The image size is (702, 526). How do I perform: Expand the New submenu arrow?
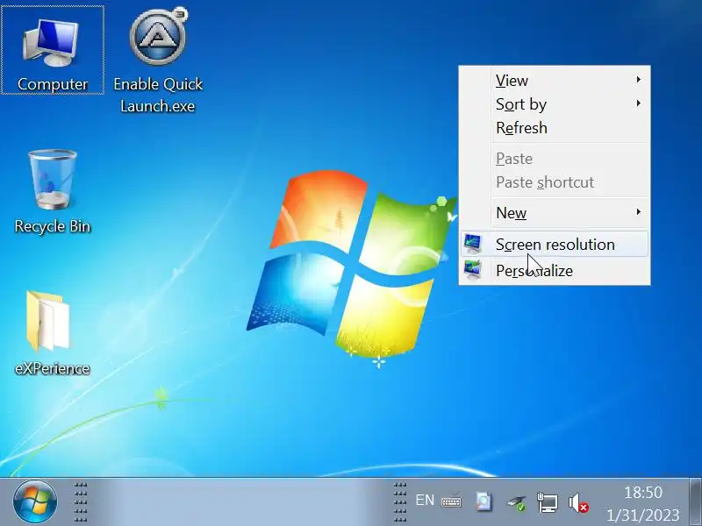(639, 212)
